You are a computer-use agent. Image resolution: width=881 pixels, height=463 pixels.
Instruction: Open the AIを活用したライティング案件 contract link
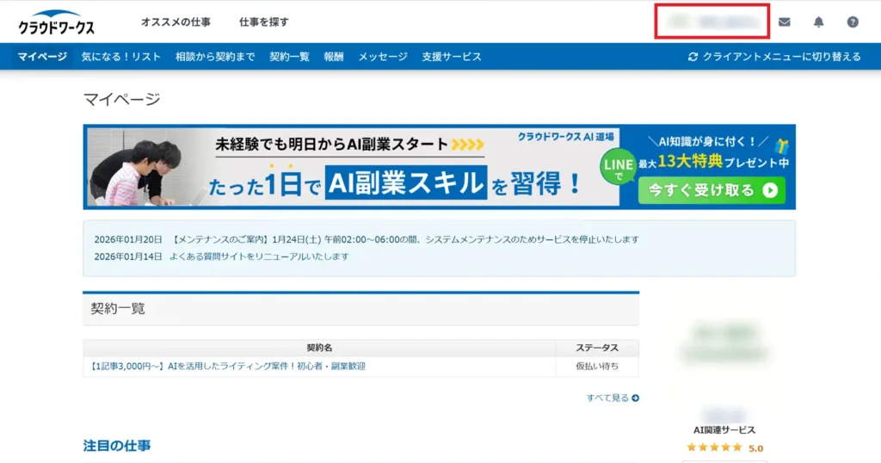pos(228,367)
